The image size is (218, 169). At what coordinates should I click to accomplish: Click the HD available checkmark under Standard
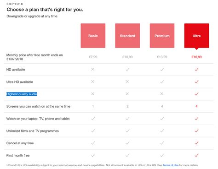point(127,70)
